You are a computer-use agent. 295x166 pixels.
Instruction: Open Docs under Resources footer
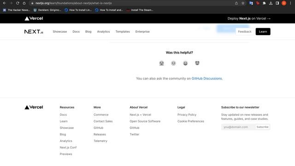pos(63,115)
